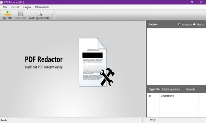Click the Oggetto panel label
Image resolution: width=206 pixels, height=123 pixels.
(154, 89)
